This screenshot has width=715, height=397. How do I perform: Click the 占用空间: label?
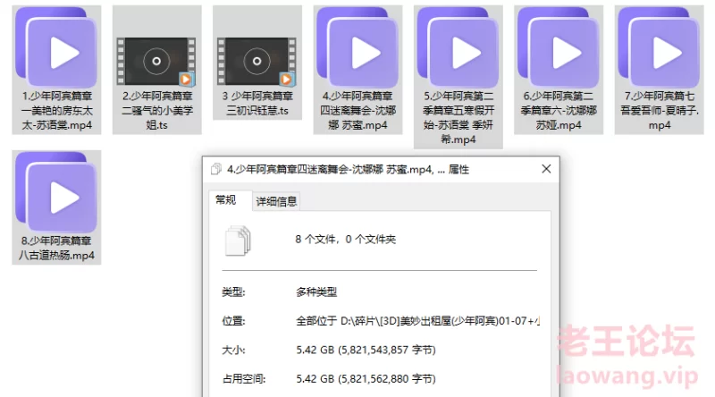(x=243, y=379)
